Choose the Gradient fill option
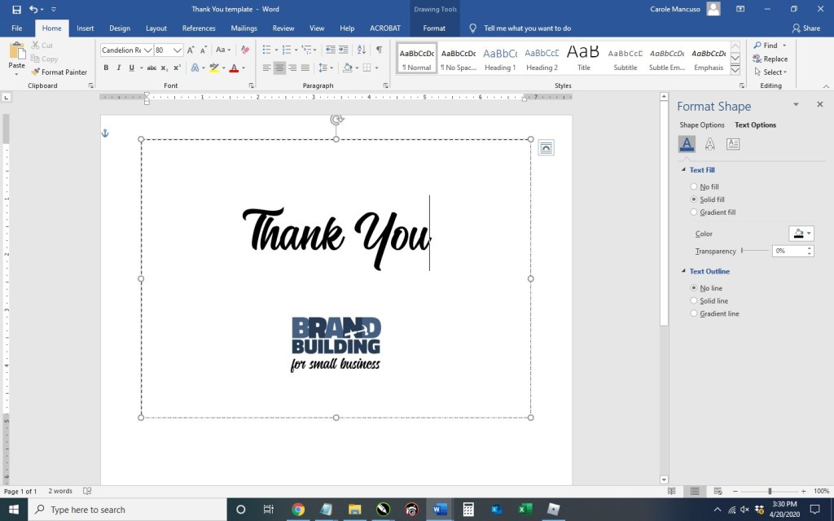This screenshot has height=521, width=834. coord(694,212)
